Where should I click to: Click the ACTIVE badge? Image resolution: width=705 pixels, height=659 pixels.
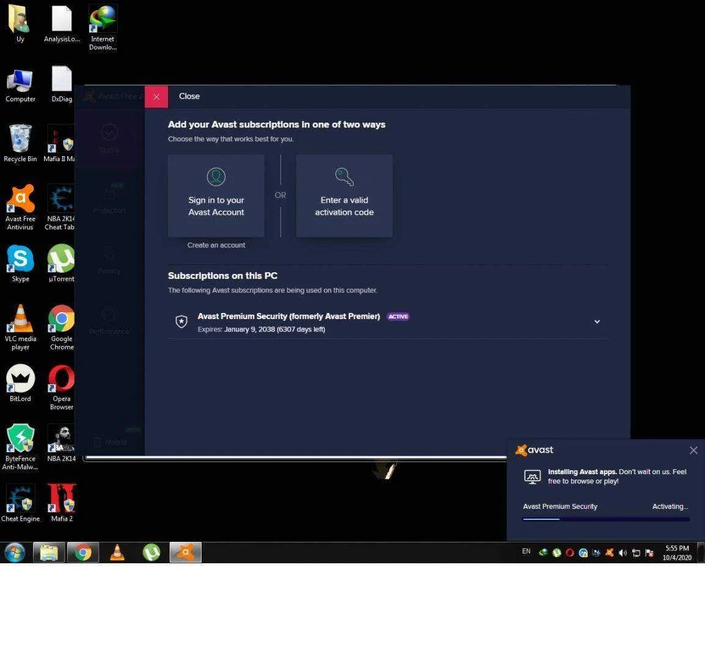(398, 317)
